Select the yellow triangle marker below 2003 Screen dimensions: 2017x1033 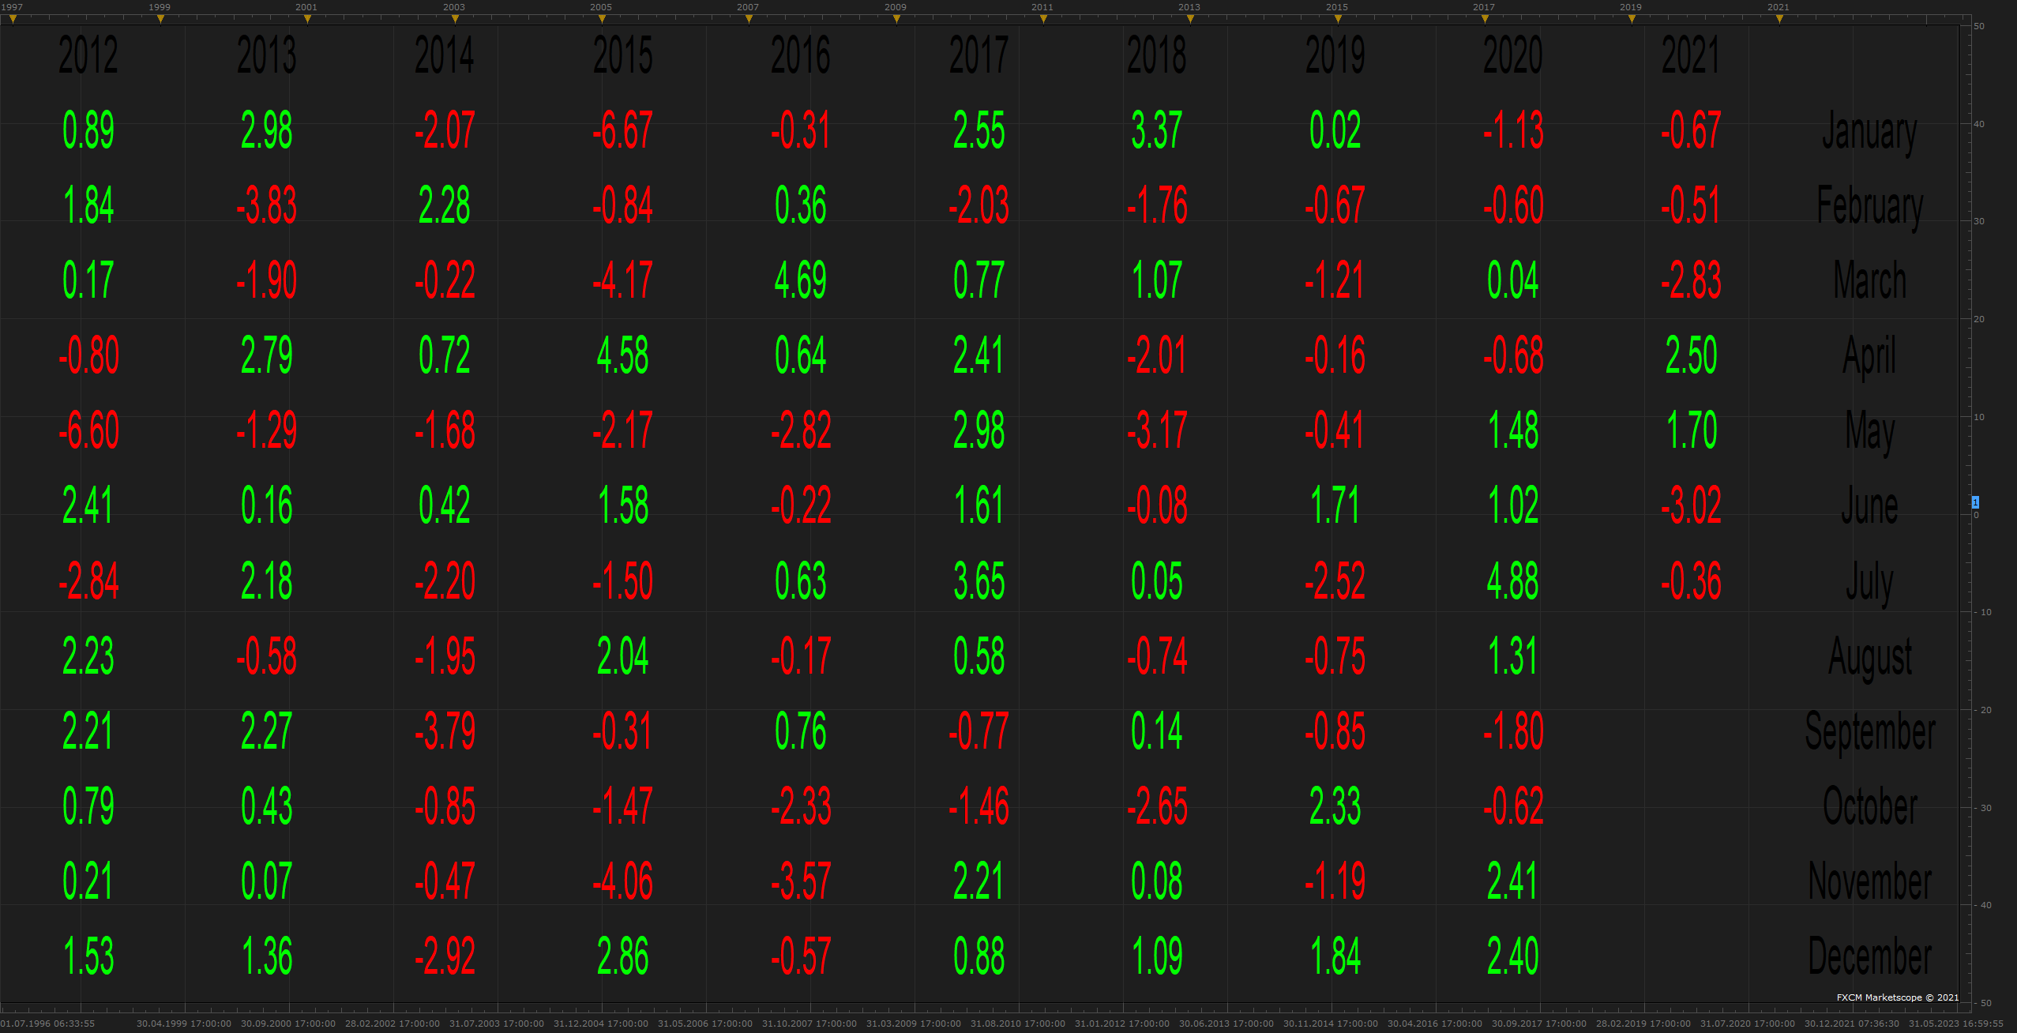tap(455, 19)
